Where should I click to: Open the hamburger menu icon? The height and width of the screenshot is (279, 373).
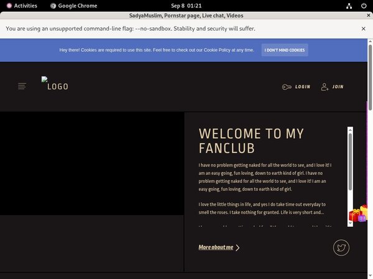click(x=22, y=86)
